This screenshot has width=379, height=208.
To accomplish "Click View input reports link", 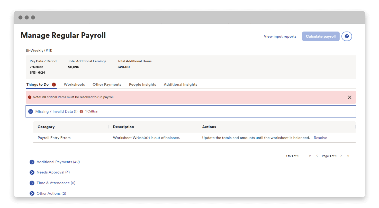I will pos(280,36).
